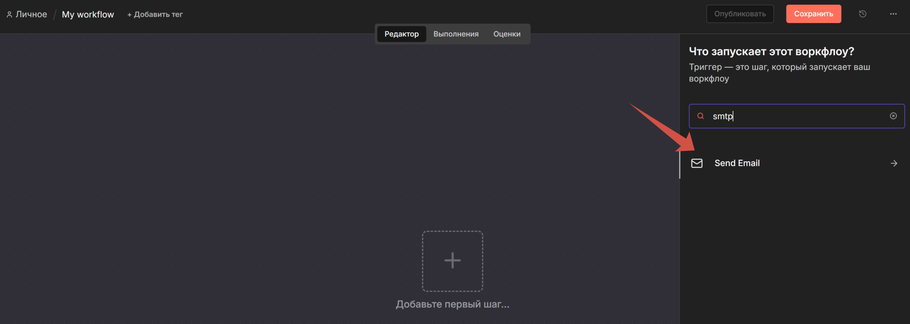This screenshot has height=324, width=910.
Task: Switch to the Редактор tab
Action: click(x=401, y=34)
